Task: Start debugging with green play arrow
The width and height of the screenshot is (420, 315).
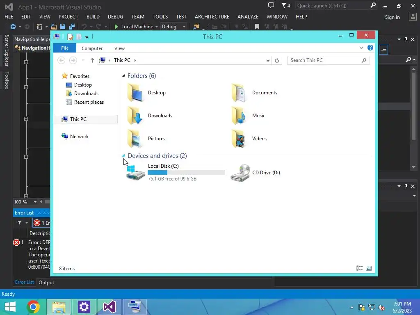Action: 116,27
